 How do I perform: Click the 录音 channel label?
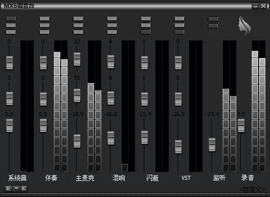(248, 178)
